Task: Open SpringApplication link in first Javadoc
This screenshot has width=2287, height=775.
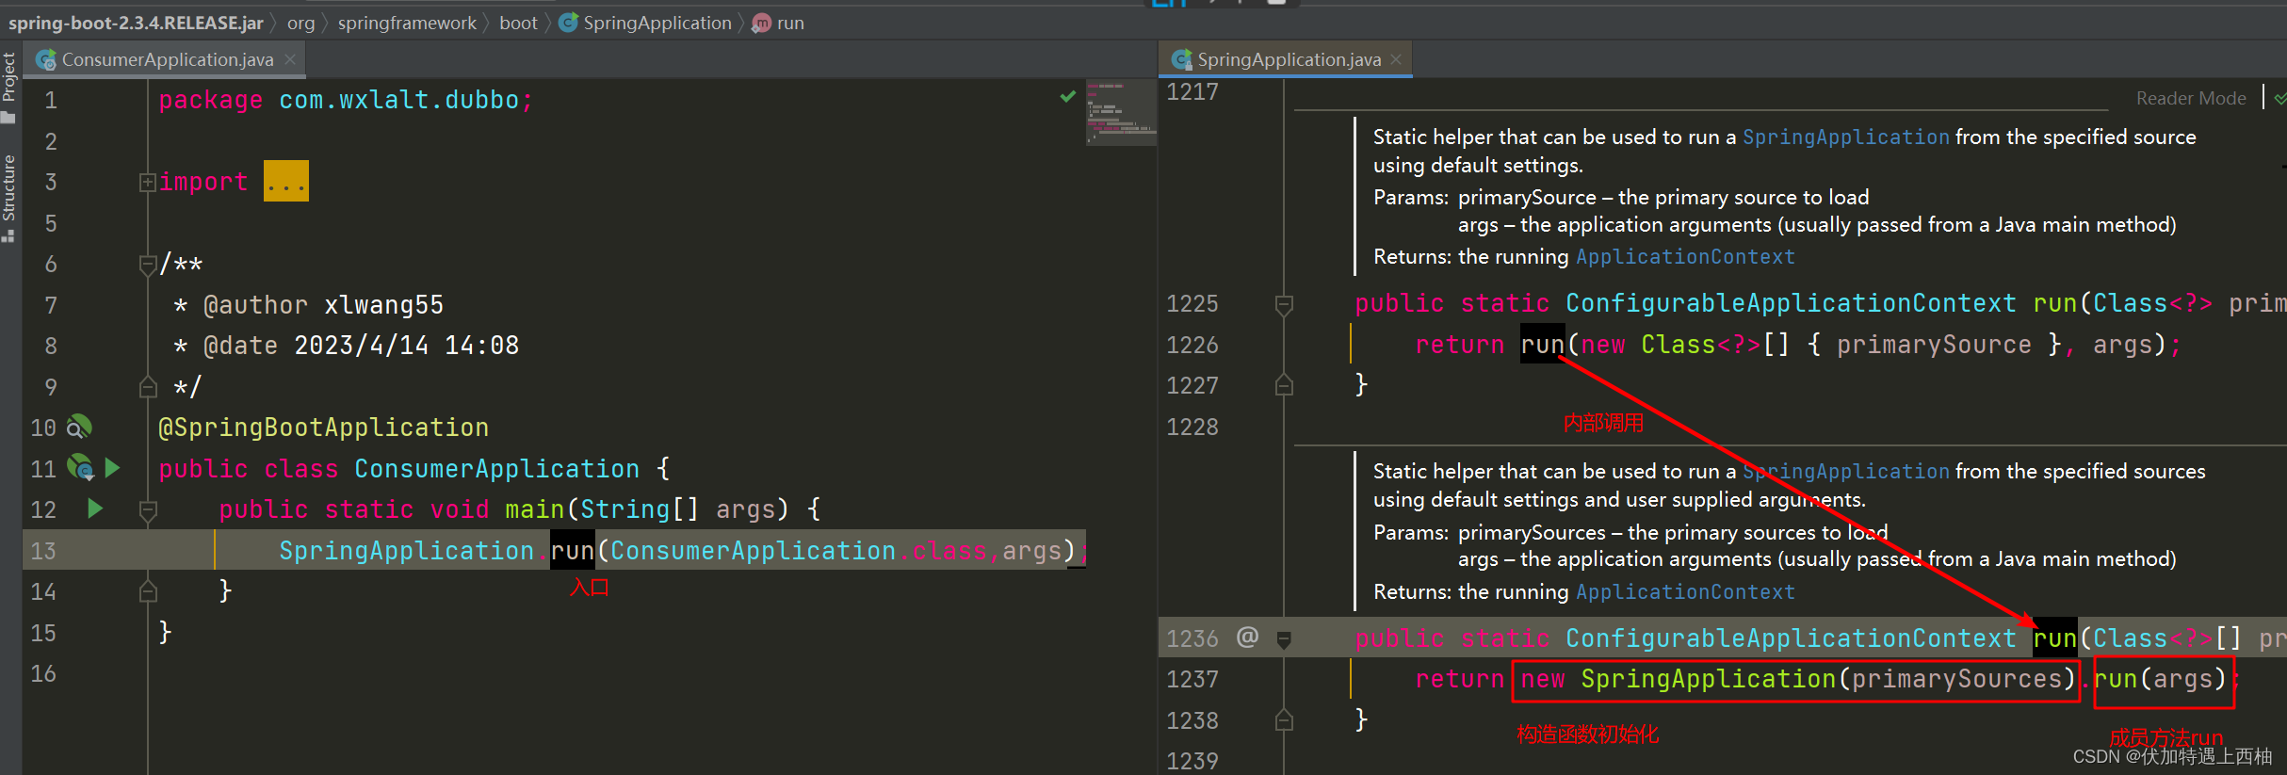Action: [x=1845, y=137]
